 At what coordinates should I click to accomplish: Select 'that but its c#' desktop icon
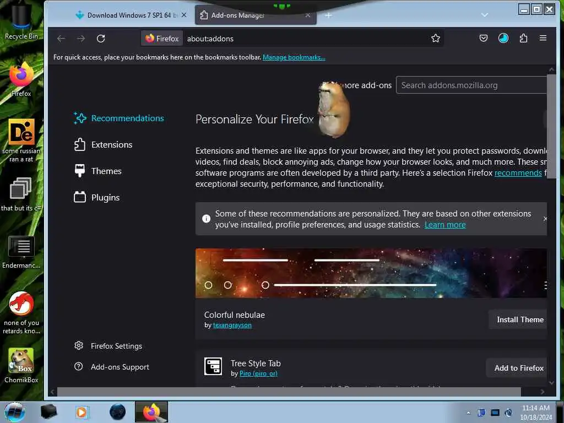[21, 194]
